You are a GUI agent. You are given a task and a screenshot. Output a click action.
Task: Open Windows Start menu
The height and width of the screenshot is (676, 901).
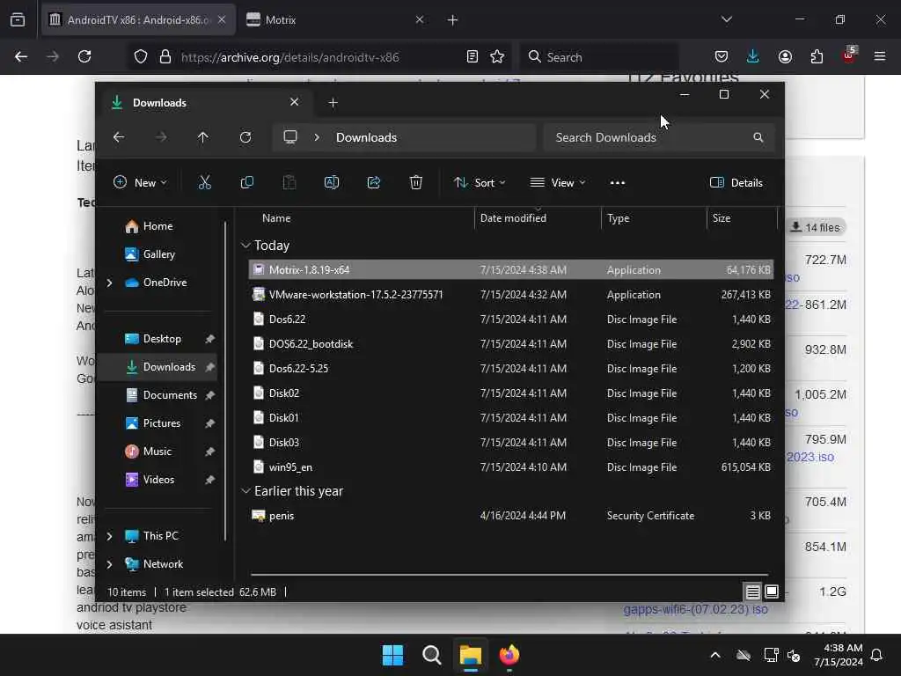tap(393, 655)
